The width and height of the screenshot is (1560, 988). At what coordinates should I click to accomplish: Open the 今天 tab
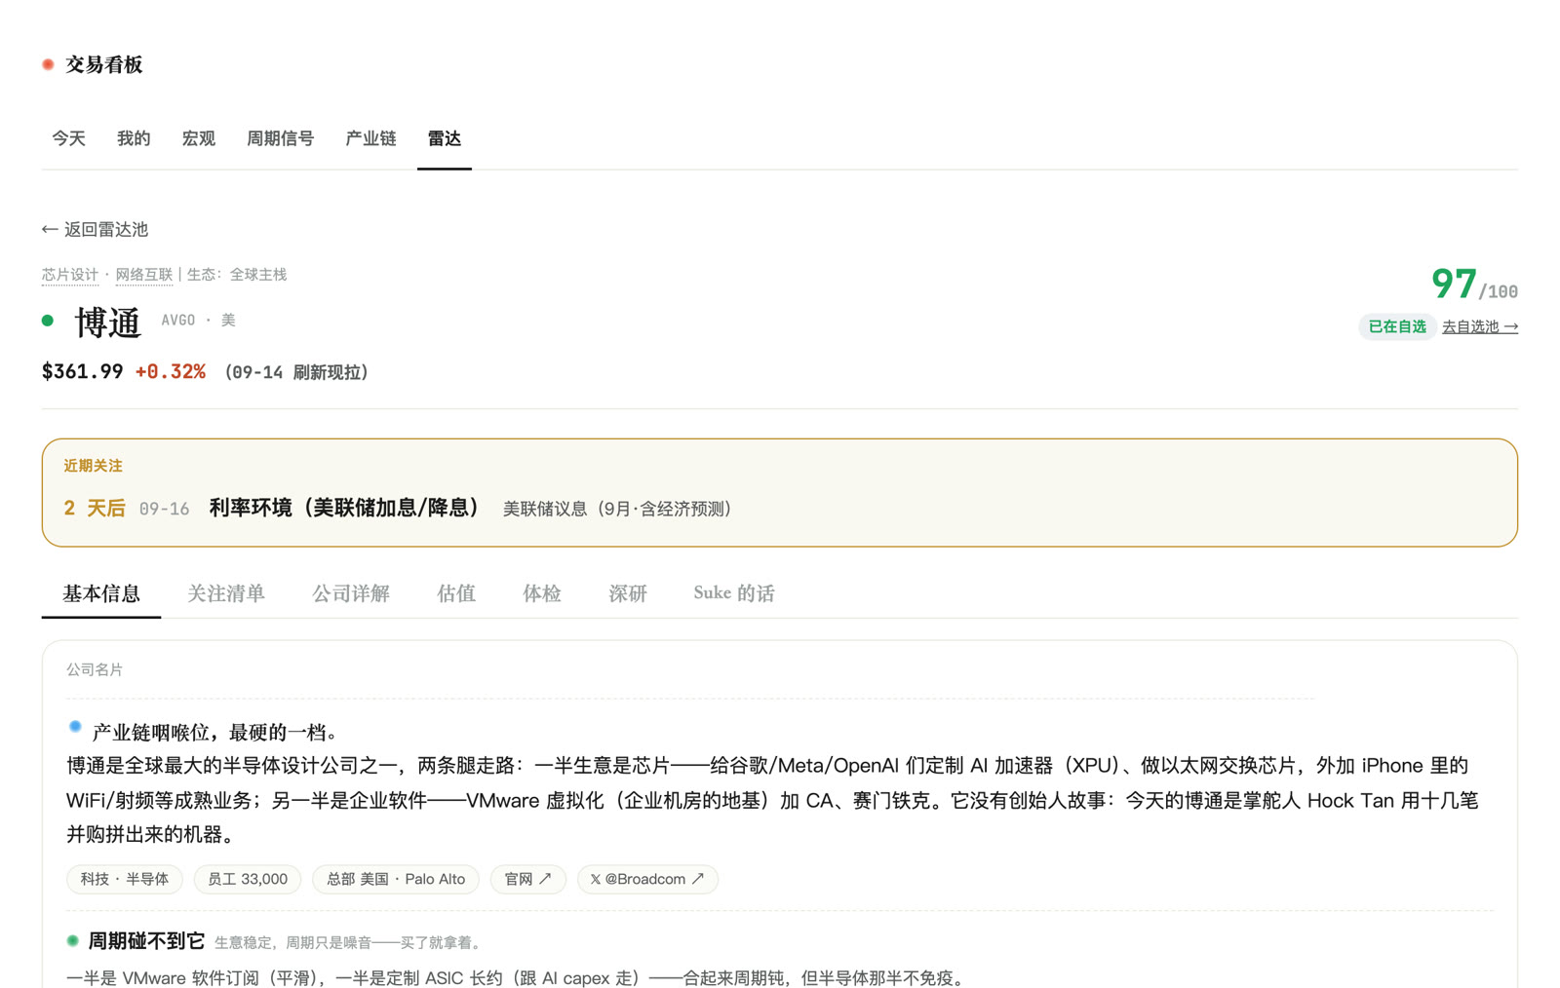coord(68,138)
